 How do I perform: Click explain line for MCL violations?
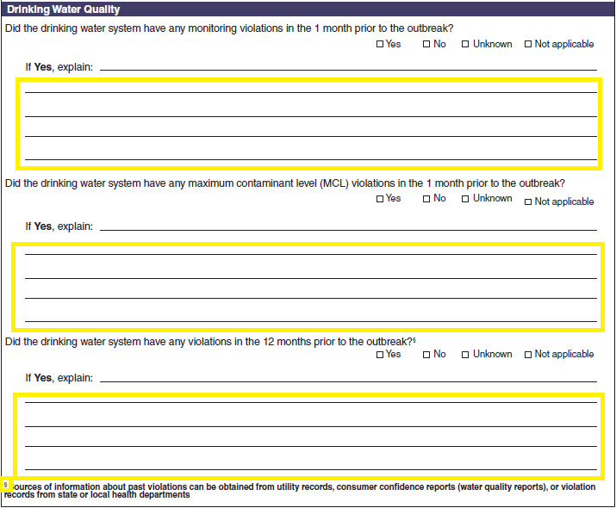[x=348, y=226]
